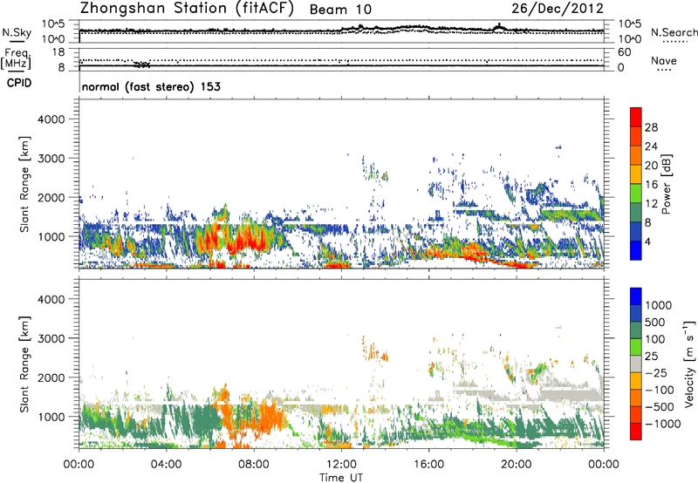The image size is (698, 483).
Task: Pick the red top segment of Power colorbar
Action: point(636,118)
